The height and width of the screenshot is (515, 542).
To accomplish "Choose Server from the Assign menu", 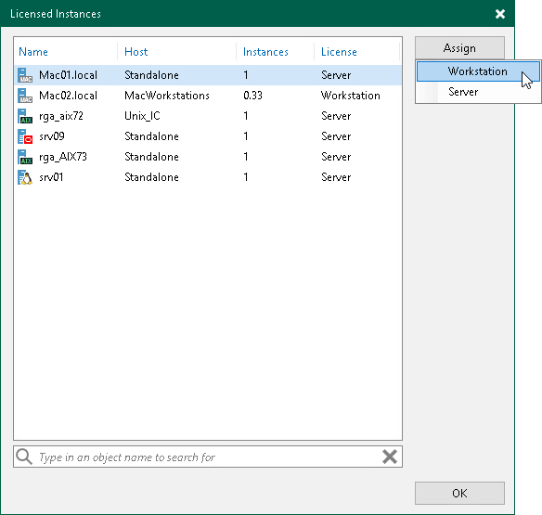I will coord(478,92).
